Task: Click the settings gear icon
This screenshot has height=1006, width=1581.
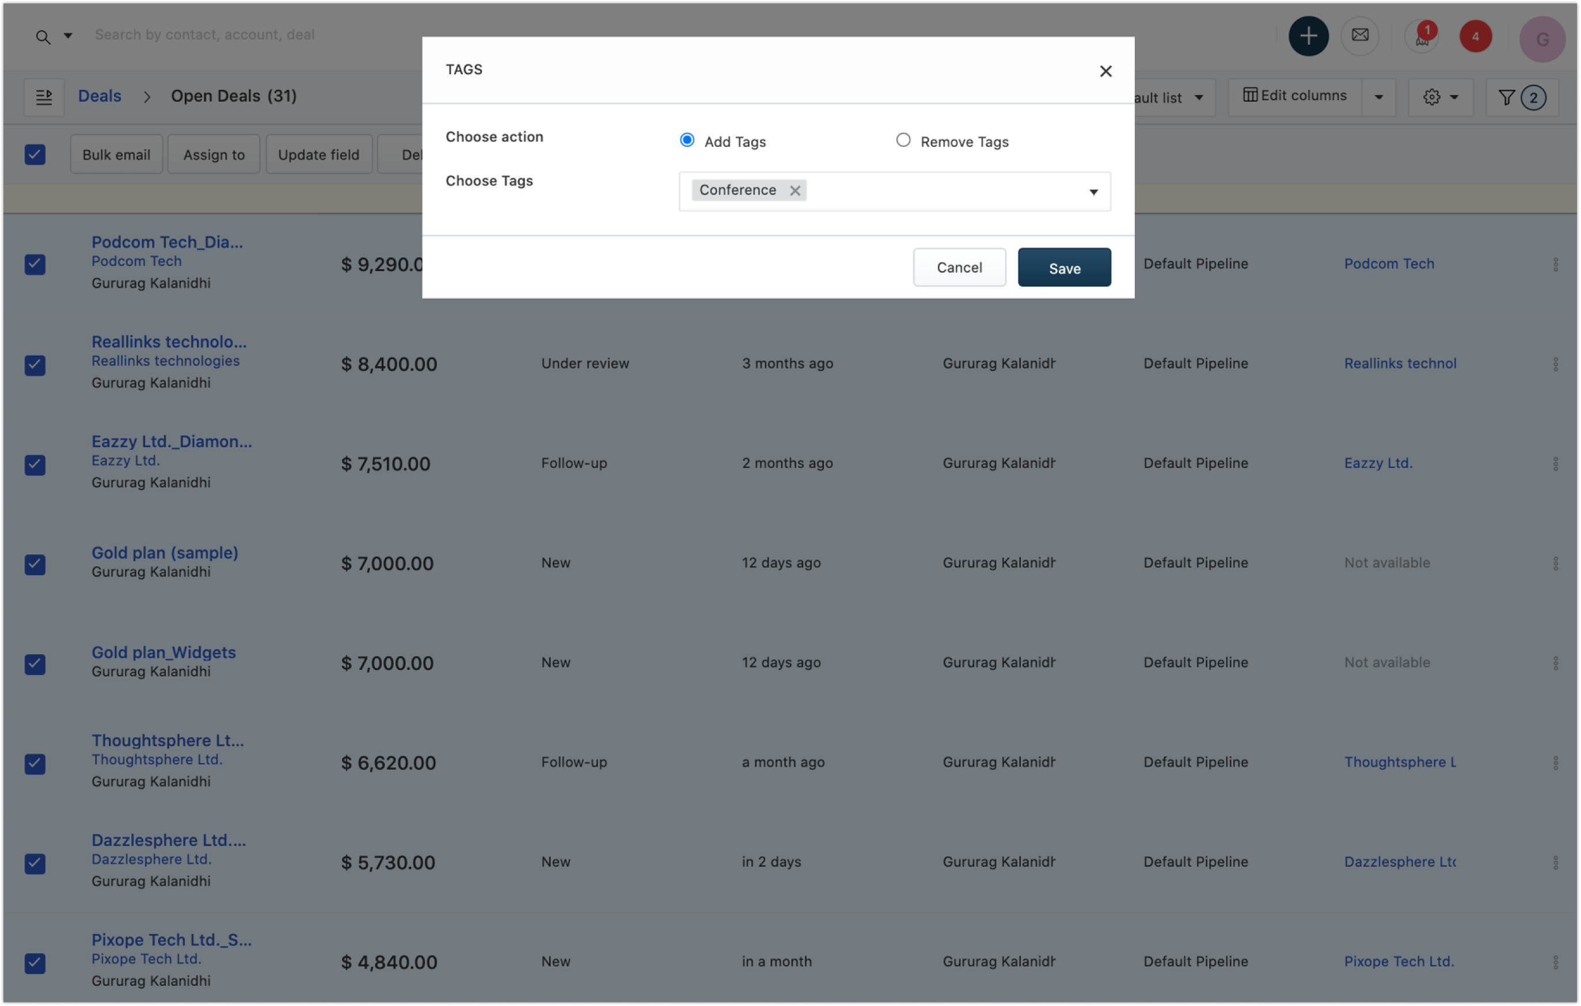Action: coord(1431,98)
